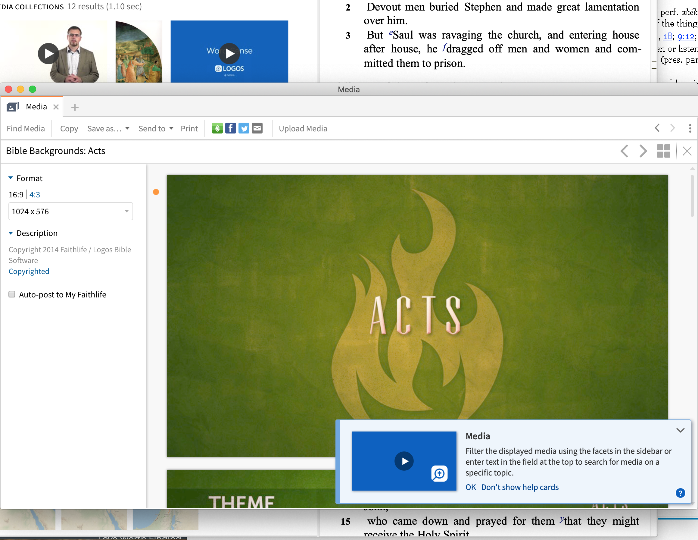
Task: Switch aspect ratio to 4:3
Action: coord(35,194)
